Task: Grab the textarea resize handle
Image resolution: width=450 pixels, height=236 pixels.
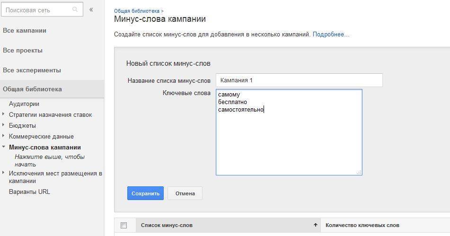Action: tap(359, 173)
